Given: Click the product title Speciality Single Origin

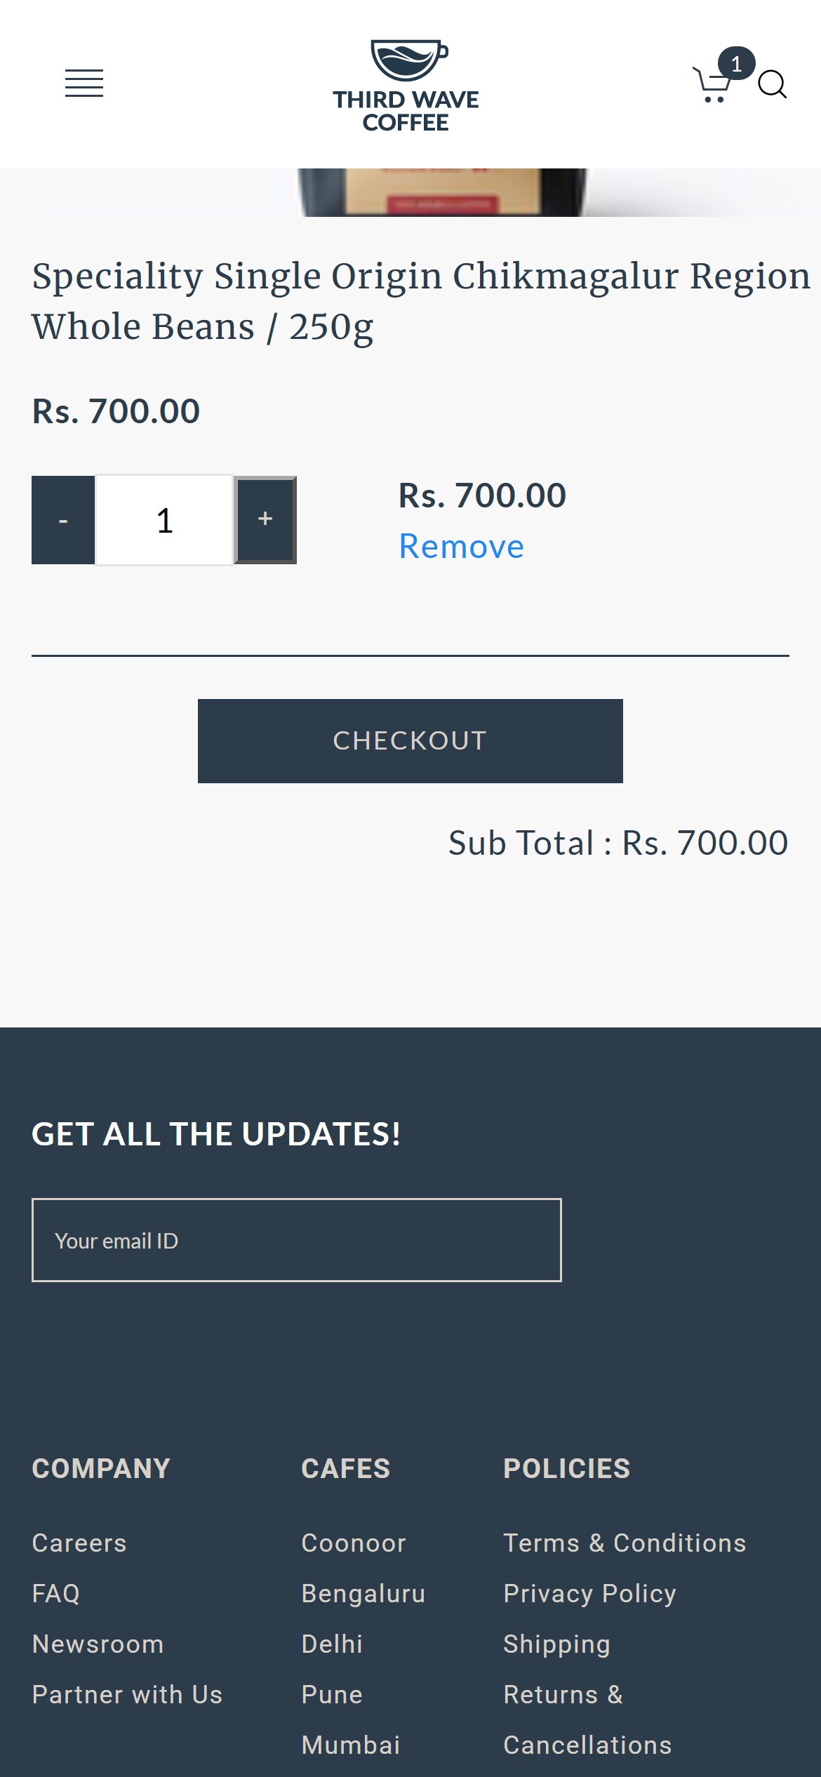Looking at the screenshot, I should click(421, 301).
